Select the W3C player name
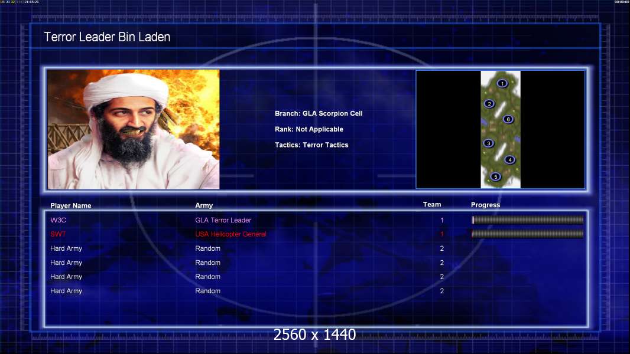This screenshot has width=630, height=354. (59, 220)
